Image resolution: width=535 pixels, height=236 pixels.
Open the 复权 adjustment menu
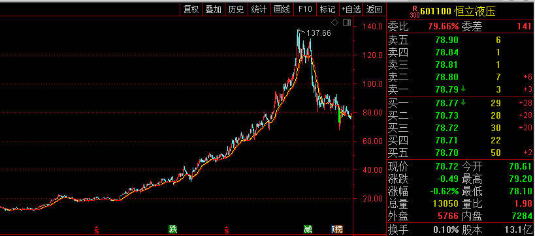pyautogui.click(x=191, y=9)
